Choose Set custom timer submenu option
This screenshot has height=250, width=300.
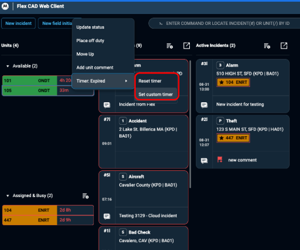156,94
